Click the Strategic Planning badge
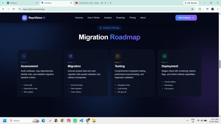 pyautogui.click(x=109, y=28)
